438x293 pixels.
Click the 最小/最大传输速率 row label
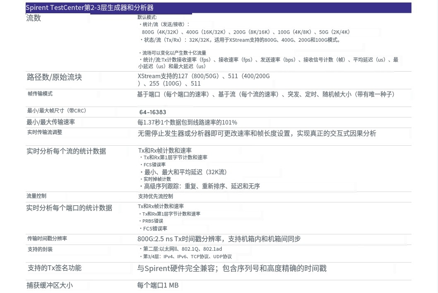click(x=51, y=122)
